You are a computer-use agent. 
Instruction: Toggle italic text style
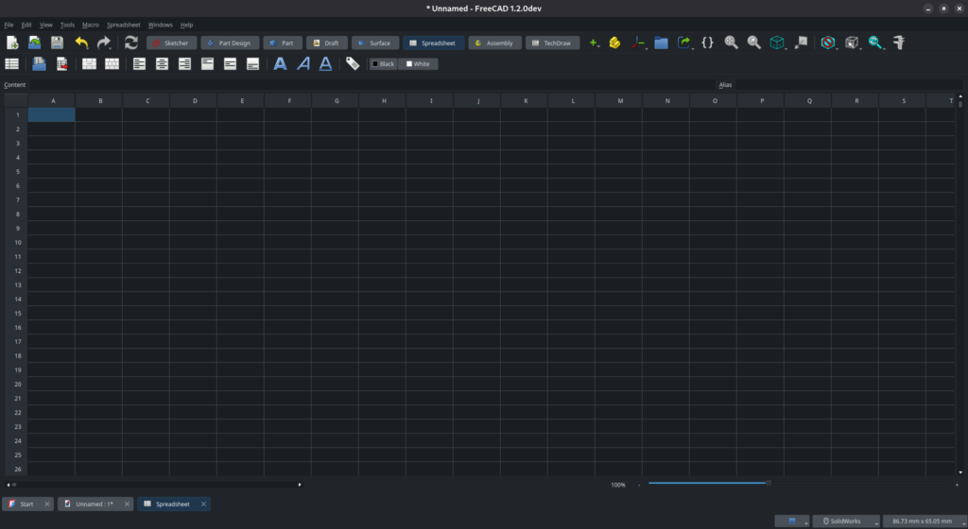(302, 64)
